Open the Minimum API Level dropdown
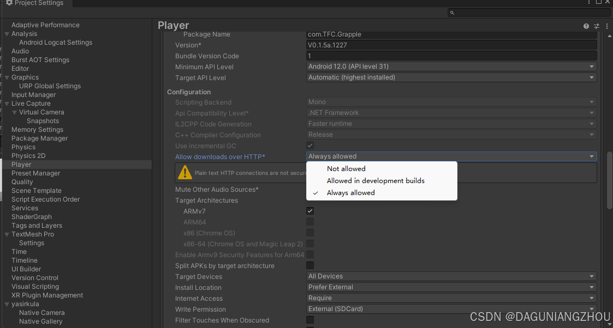613x328 pixels. click(x=451, y=66)
